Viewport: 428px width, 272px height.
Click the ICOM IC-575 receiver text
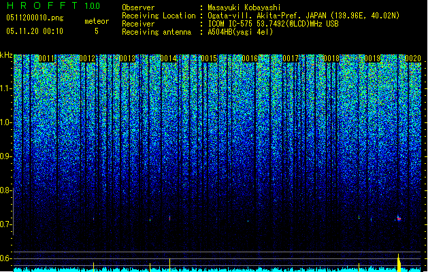click(x=273, y=24)
